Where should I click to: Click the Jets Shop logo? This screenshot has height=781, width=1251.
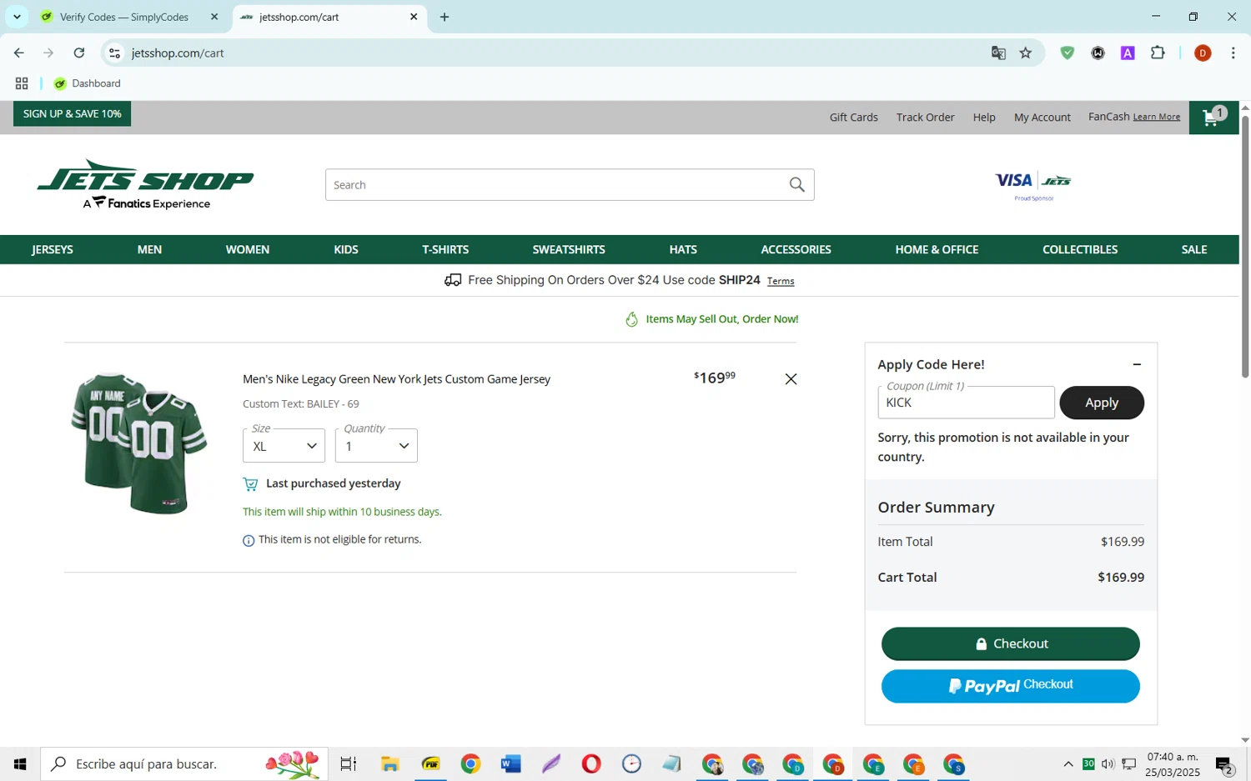(145, 184)
